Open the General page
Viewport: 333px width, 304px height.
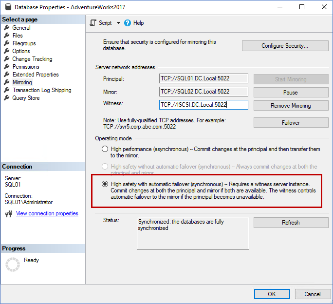[x=21, y=28]
